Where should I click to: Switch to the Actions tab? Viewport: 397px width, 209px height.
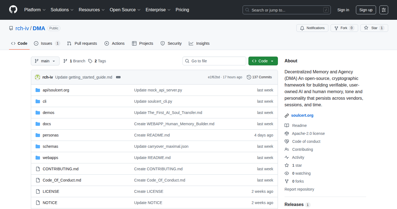115,43
